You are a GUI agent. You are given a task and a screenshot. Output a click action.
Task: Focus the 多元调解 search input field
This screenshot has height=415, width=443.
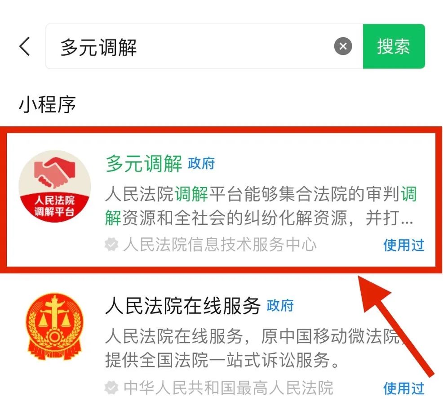point(204,46)
